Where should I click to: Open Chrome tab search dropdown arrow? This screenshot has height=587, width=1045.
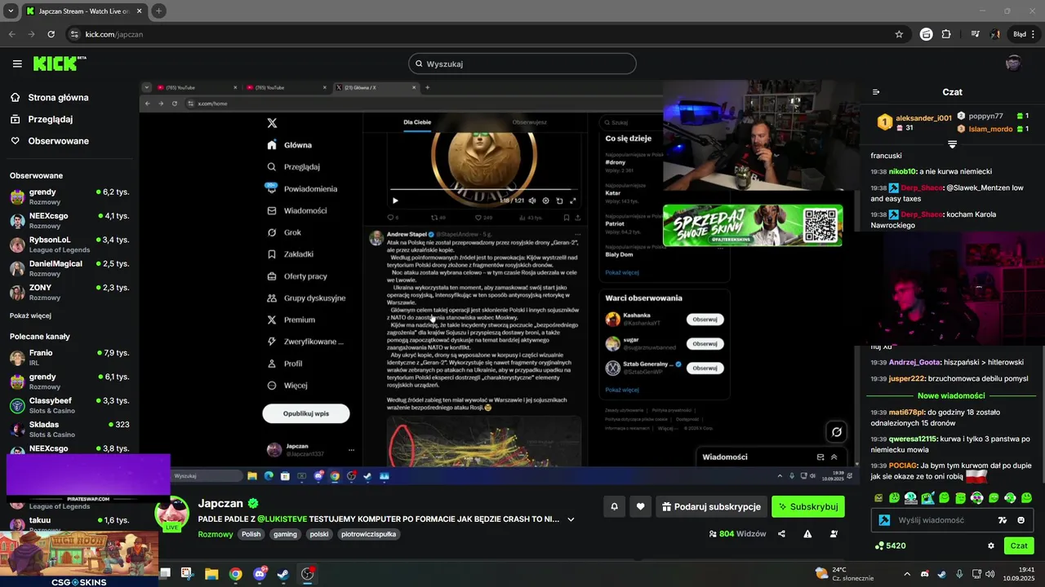tap(11, 11)
